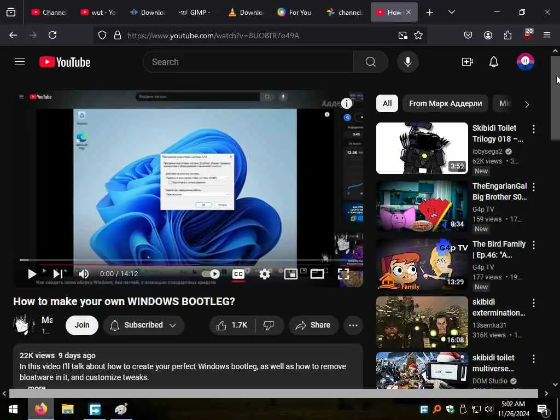The height and width of the screenshot is (420, 560).
Task: Enable theater mode
Action: (317, 274)
